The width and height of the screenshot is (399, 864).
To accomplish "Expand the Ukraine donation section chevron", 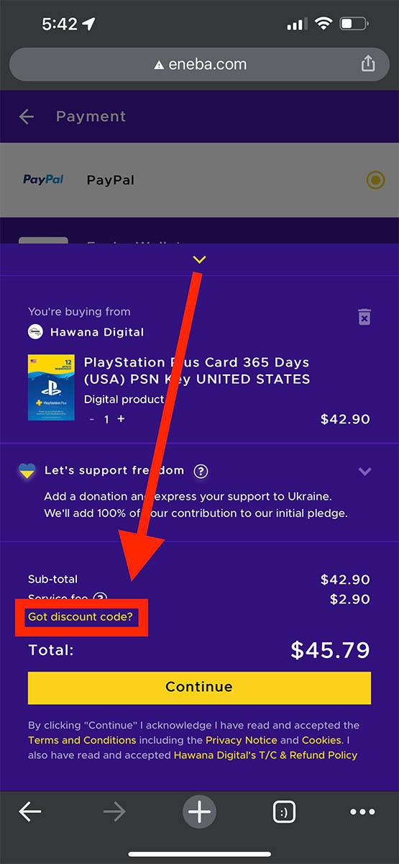I will tap(364, 472).
